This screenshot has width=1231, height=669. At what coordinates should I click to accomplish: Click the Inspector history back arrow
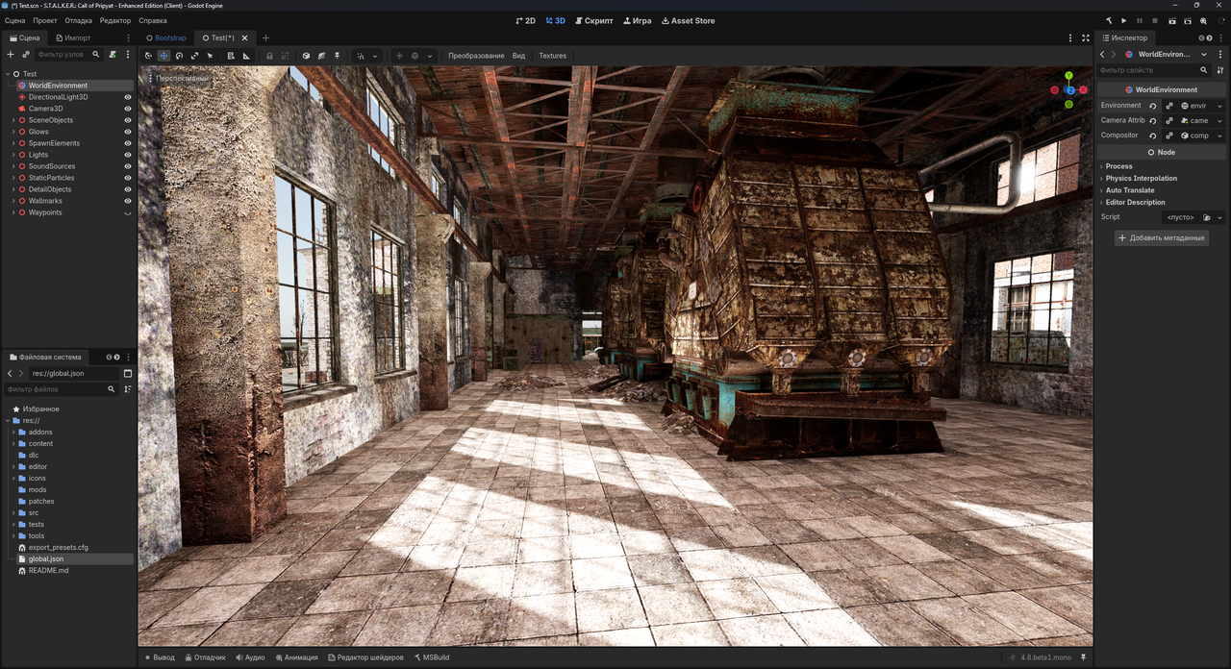pos(1102,55)
